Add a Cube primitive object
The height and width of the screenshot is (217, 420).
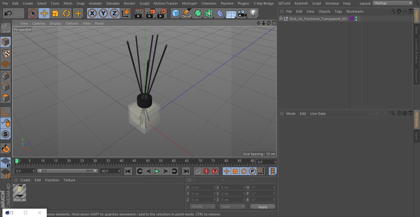pos(176,13)
